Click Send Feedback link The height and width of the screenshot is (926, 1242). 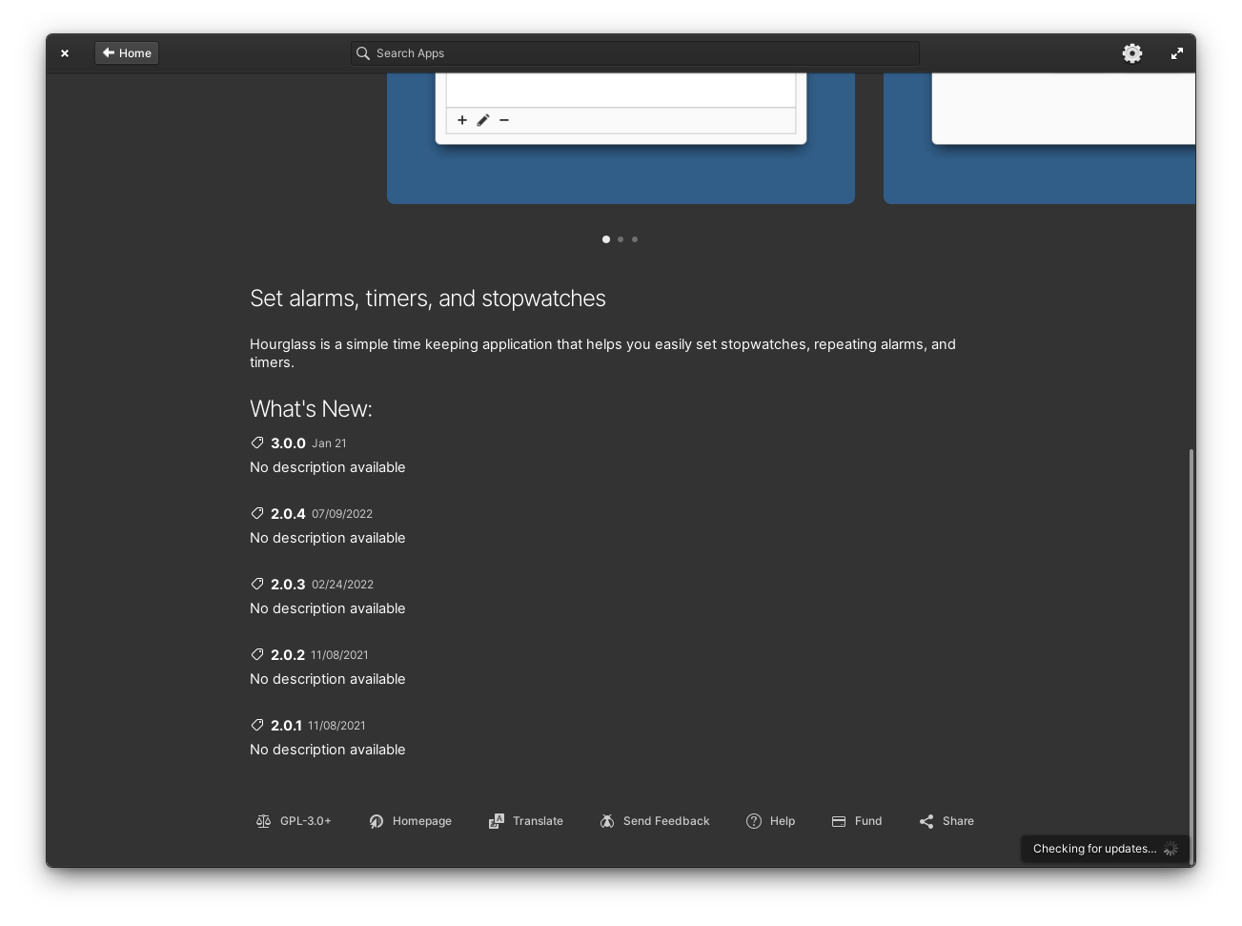tap(655, 821)
